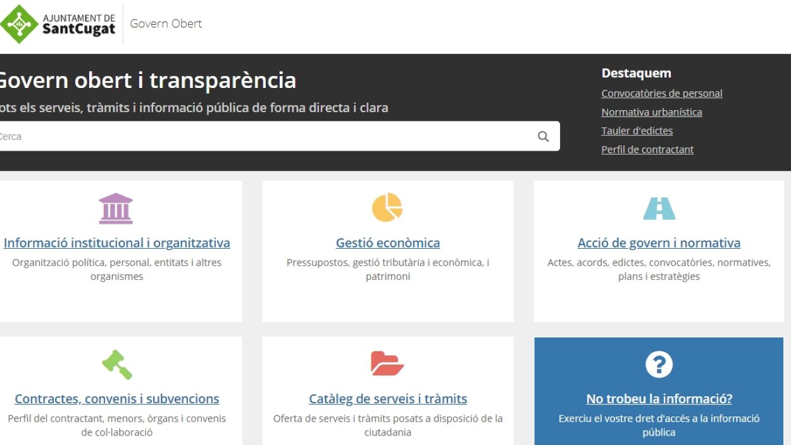Screen dimensions: 791x445
Task: Open Informació institucional i organitzativa link
Action: [117, 243]
